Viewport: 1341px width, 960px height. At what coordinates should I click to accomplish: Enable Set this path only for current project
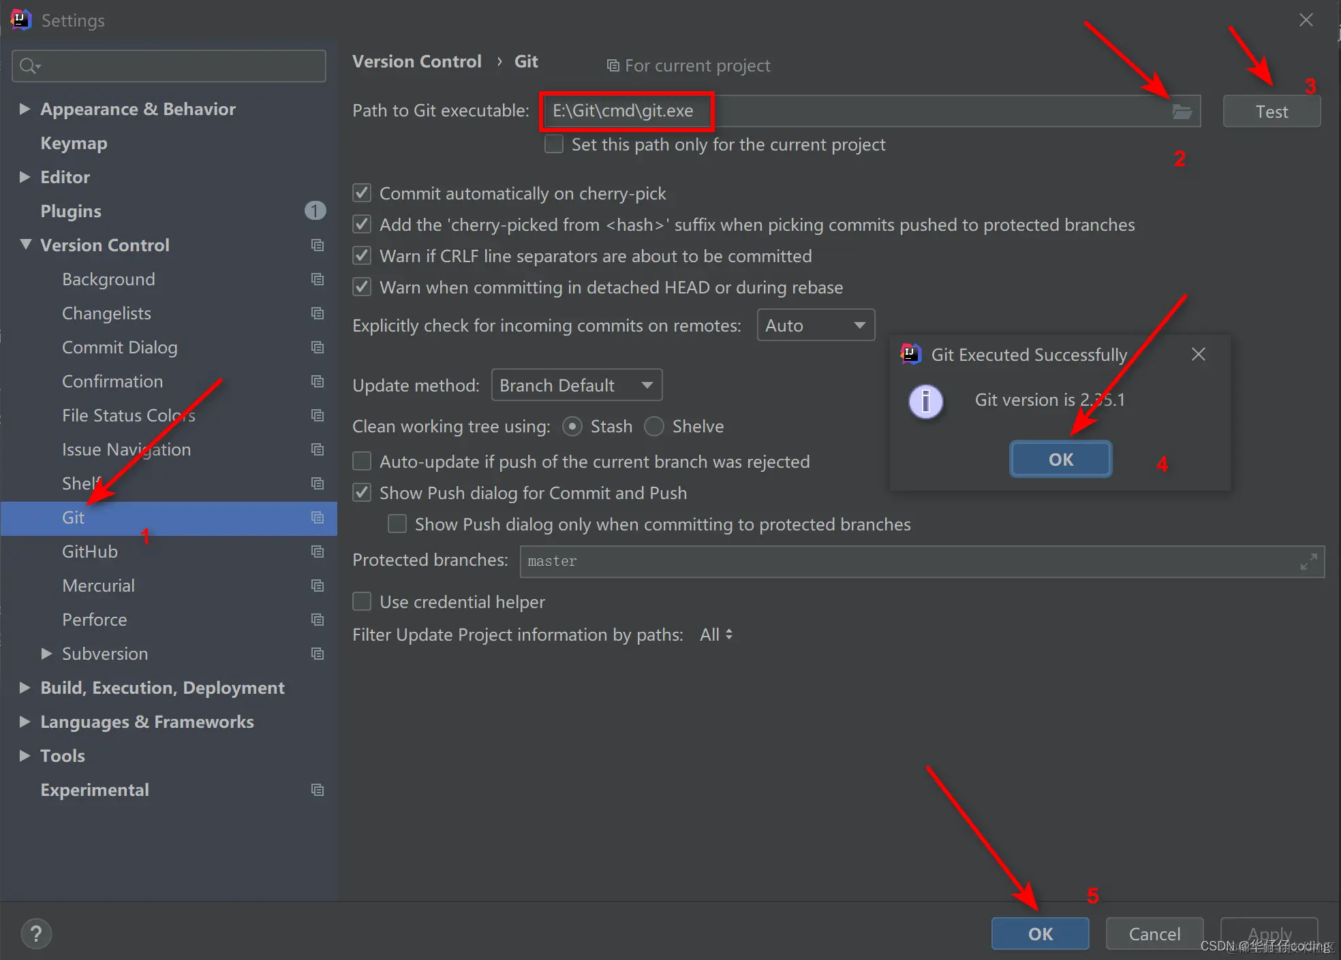pyautogui.click(x=554, y=144)
